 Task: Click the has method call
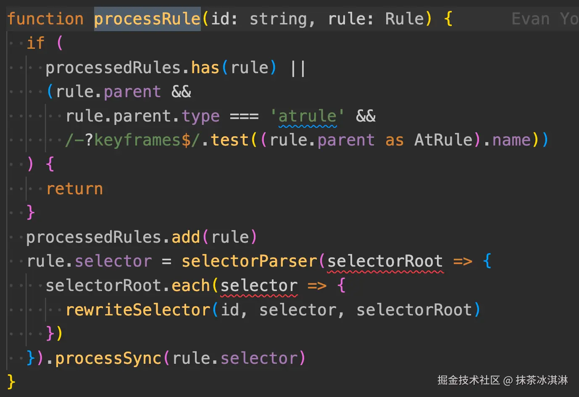[x=205, y=68]
